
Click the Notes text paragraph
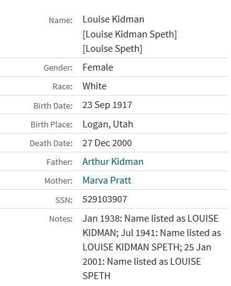(152, 247)
